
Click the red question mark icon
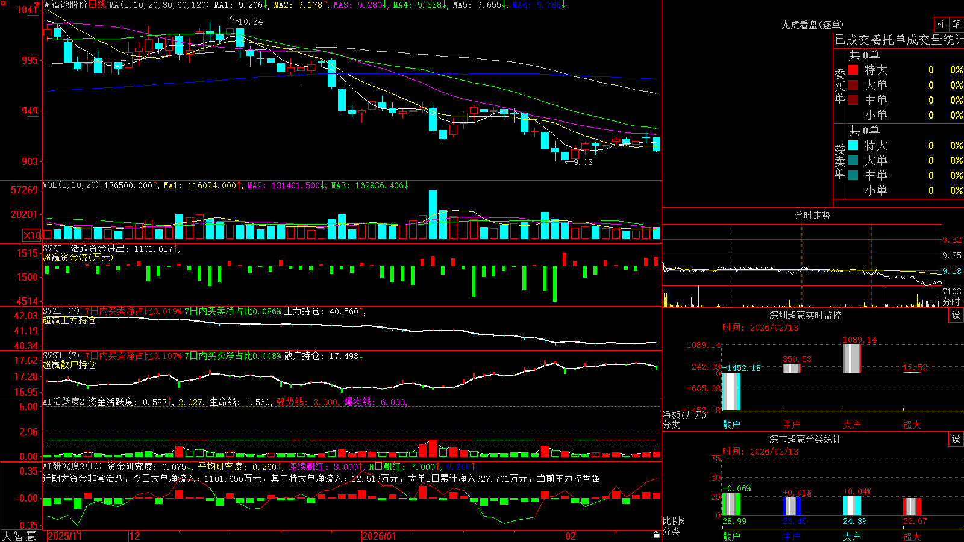[37, 6]
